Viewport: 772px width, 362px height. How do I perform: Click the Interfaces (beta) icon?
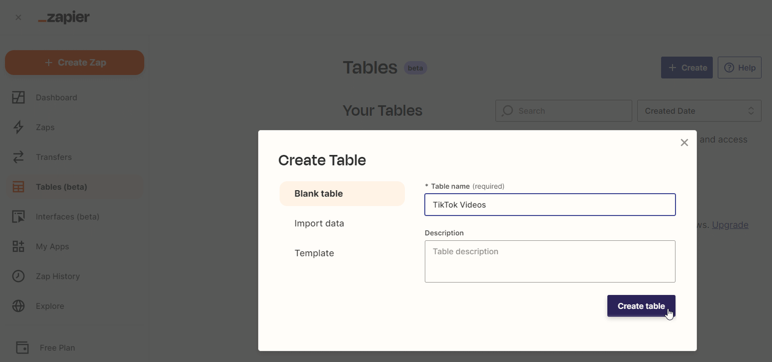click(18, 217)
